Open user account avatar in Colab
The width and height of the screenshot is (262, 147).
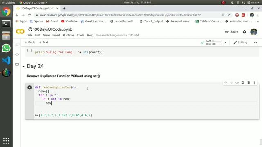(x=254, y=32)
